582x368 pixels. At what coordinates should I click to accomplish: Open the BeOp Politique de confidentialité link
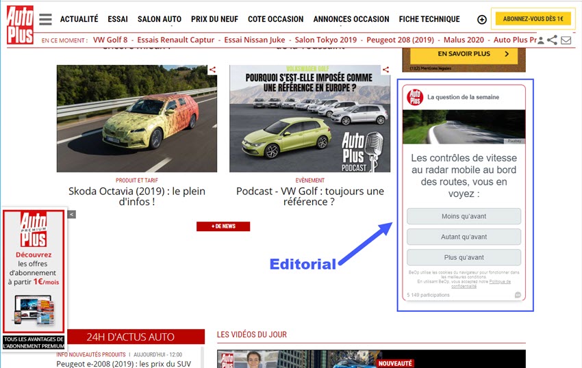[x=481, y=284]
